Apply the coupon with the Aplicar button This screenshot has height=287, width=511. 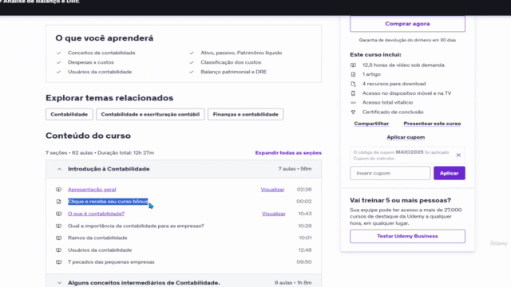point(449,173)
